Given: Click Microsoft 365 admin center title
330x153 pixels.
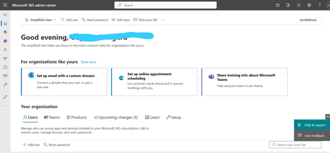Looking at the screenshot, I should tap(34, 5).
